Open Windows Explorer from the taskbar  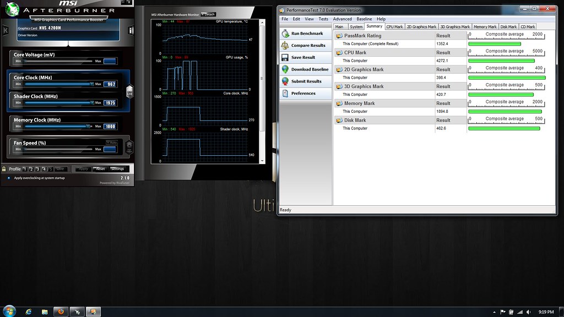tap(45, 311)
